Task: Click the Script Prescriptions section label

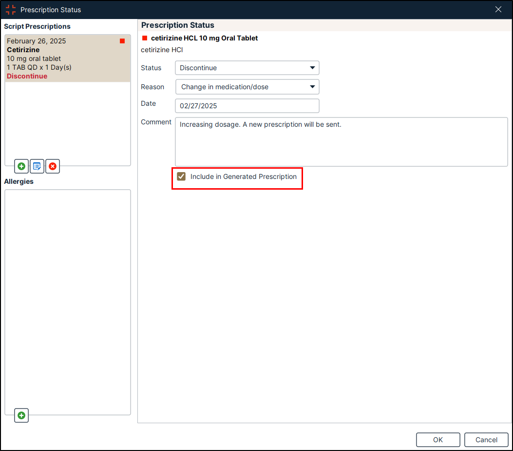Action: tap(38, 26)
